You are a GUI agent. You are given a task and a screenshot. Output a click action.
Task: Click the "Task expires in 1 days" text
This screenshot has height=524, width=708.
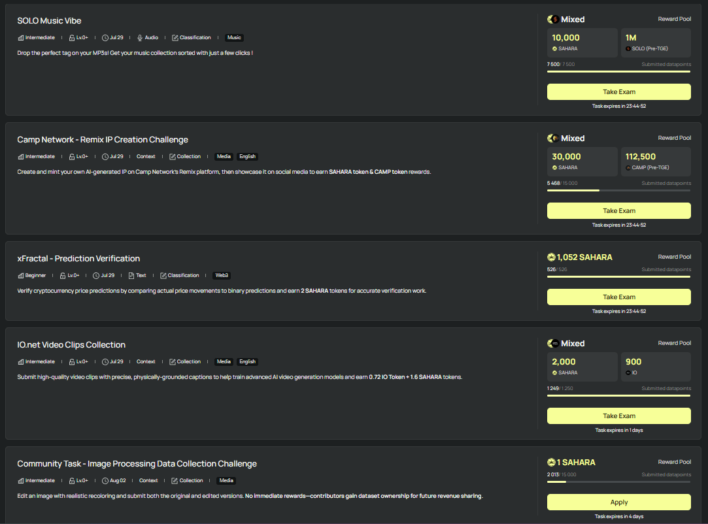tap(619, 430)
